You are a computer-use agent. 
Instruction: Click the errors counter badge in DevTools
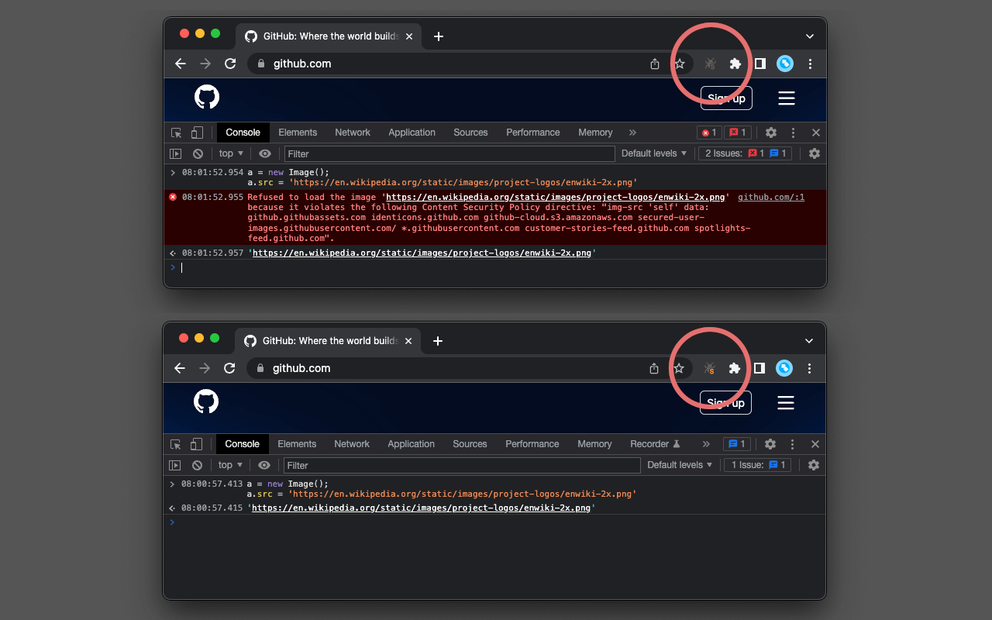pos(708,132)
